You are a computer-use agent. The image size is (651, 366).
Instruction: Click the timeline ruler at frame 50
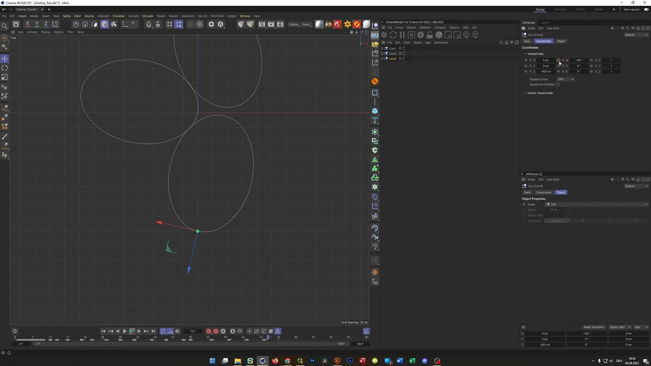click(191, 337)
